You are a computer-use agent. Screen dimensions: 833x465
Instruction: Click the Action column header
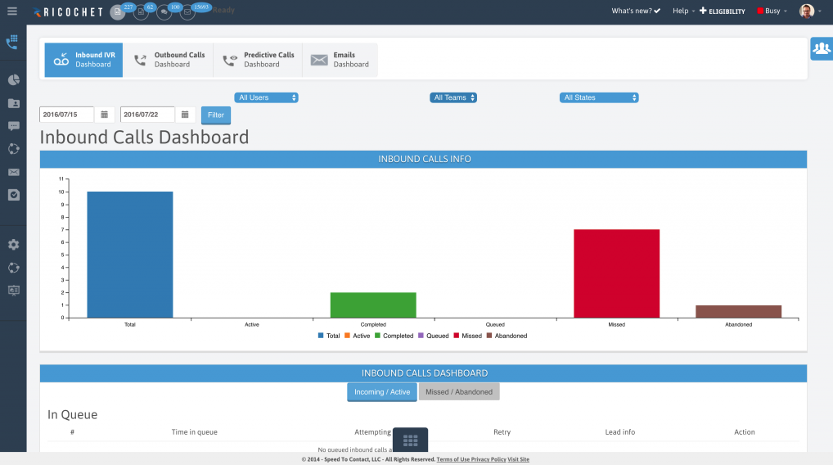[745, 432]
